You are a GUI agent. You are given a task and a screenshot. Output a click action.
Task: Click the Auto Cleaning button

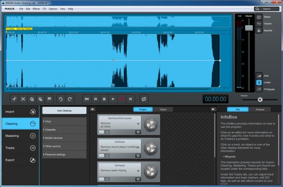point(64,110)
